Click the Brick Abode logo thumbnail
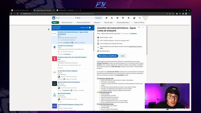The image size is (201, 113). pos(55,83)
